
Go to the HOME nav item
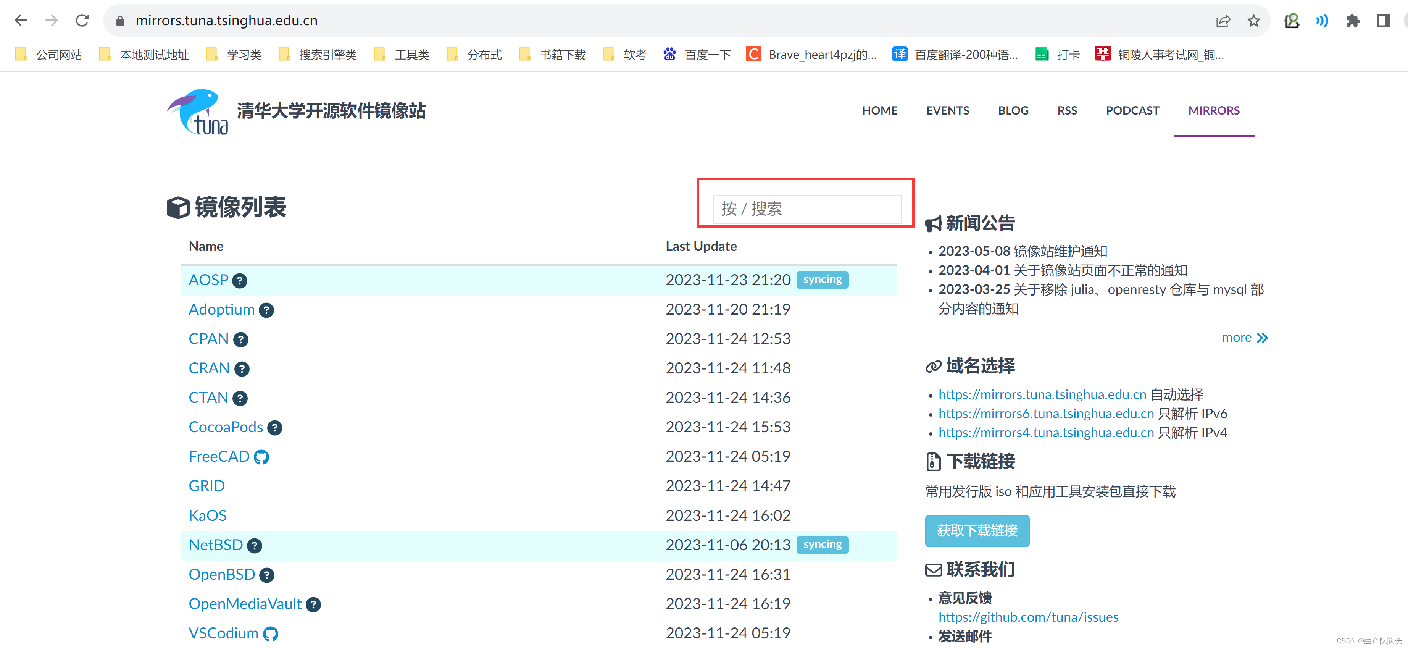pyautogui.click(x=879, y=110)
